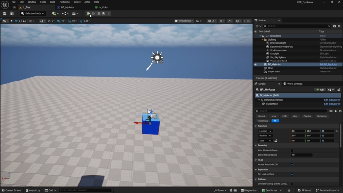Open the camera speed setting dropdown
This screenshot has width=343, height=193.
click(x=199, y=21)
